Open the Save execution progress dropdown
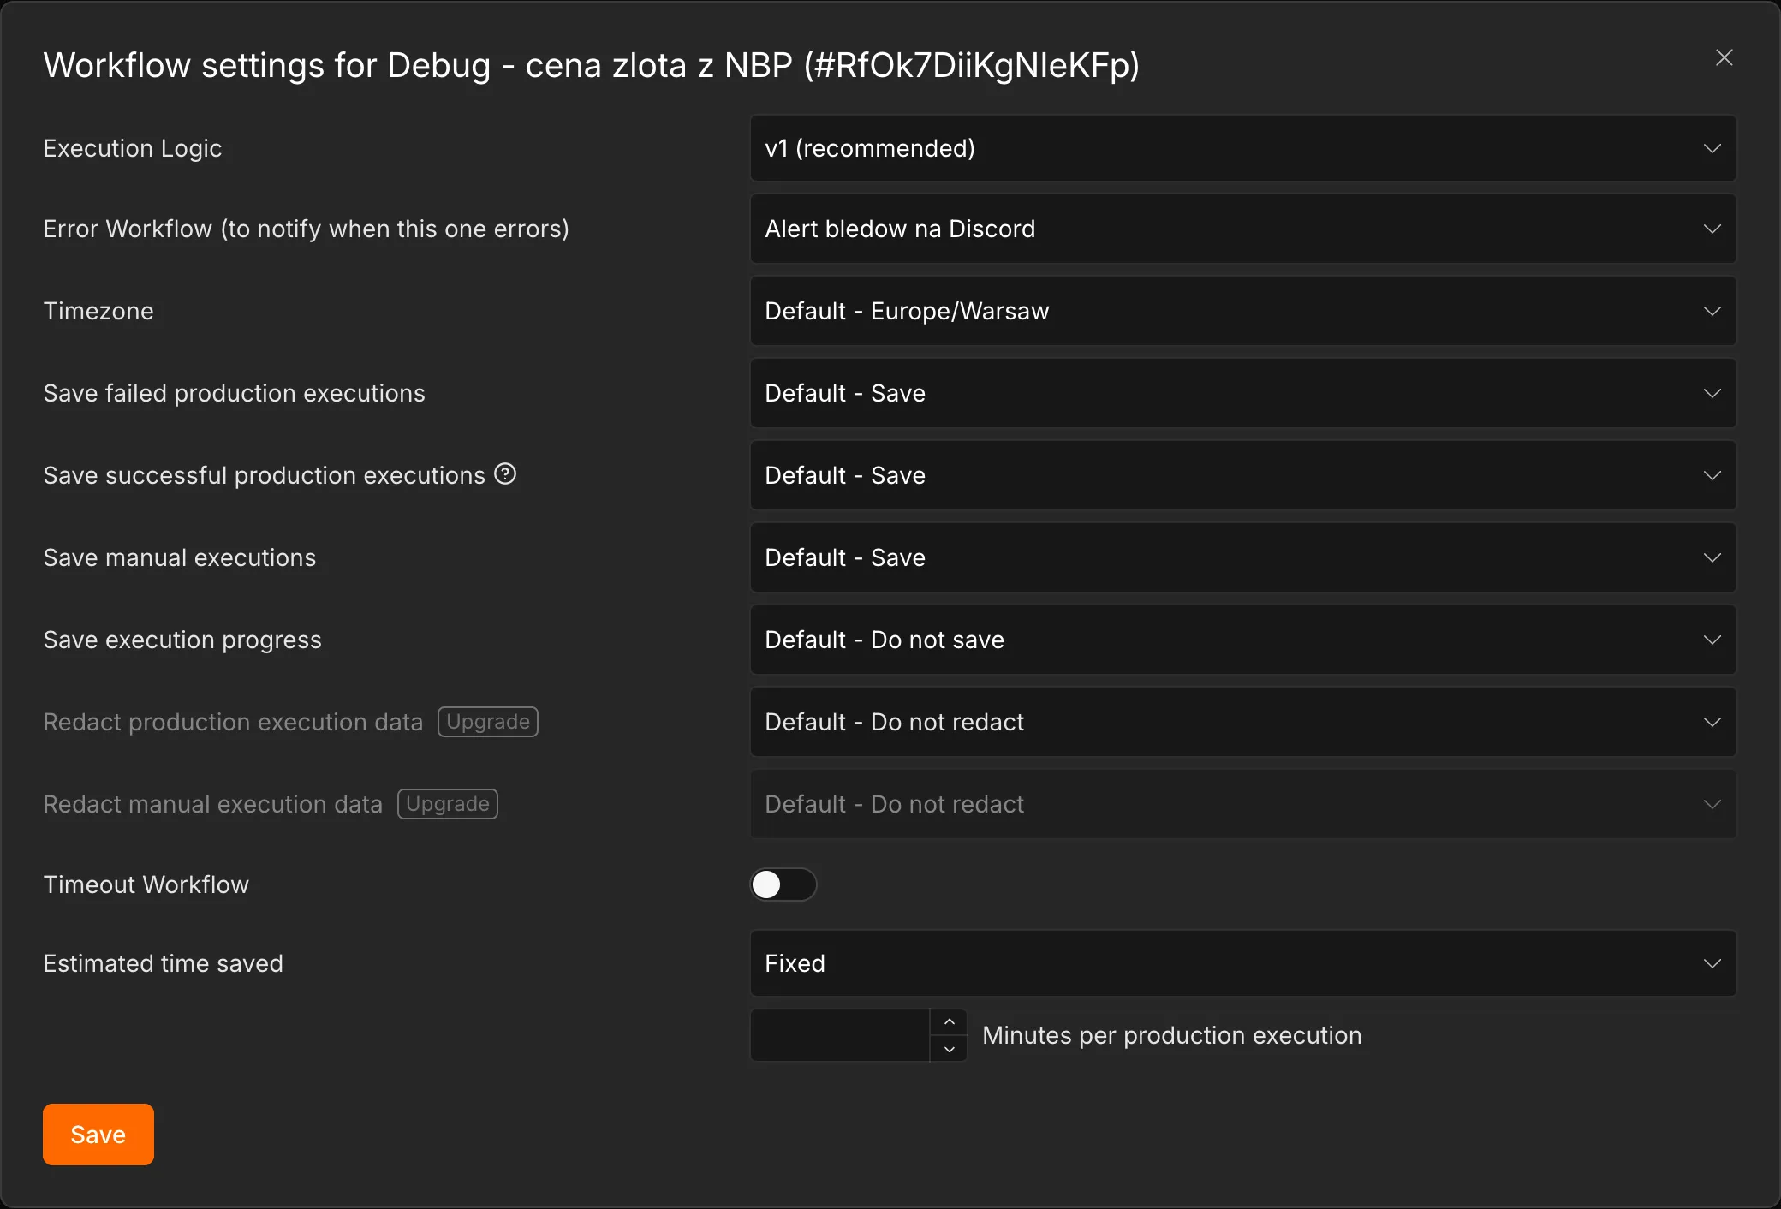This screenshot has height=1209, width=1781. tap(1243, 640)
